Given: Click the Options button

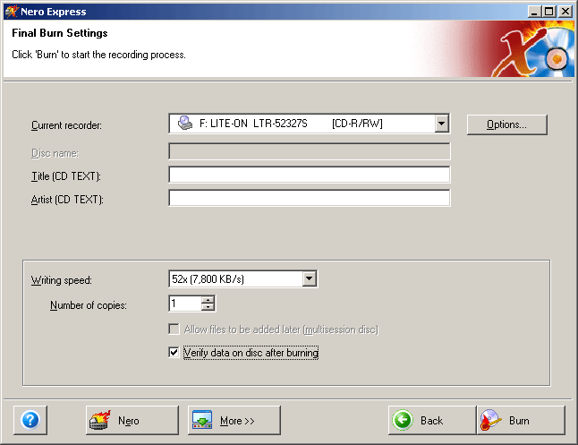Looking at the screenshot, I should click(506, 124).
